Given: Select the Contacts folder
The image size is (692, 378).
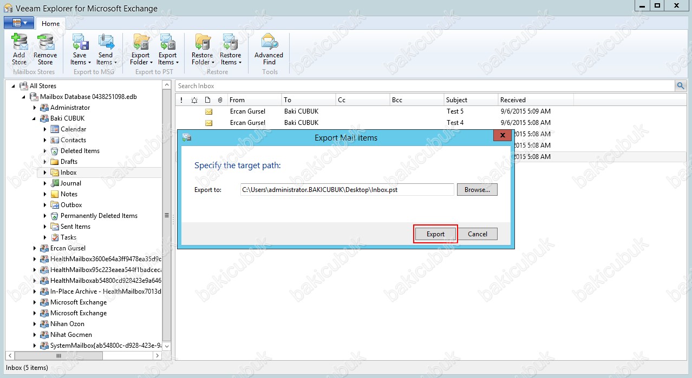Looking at the screenshot, I should 73,140.
